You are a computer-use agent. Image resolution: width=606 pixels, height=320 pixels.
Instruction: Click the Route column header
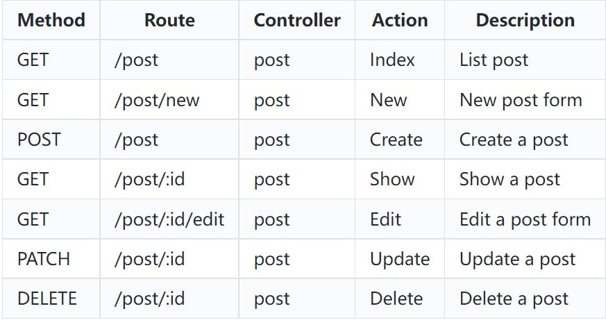tap(169, 20)
